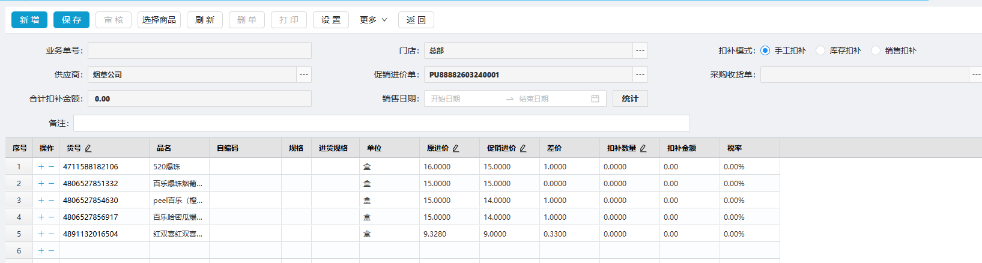Open the 门店 lookup ellipsis button
This screenshot has width=982, height=263.
coord(640,50)
